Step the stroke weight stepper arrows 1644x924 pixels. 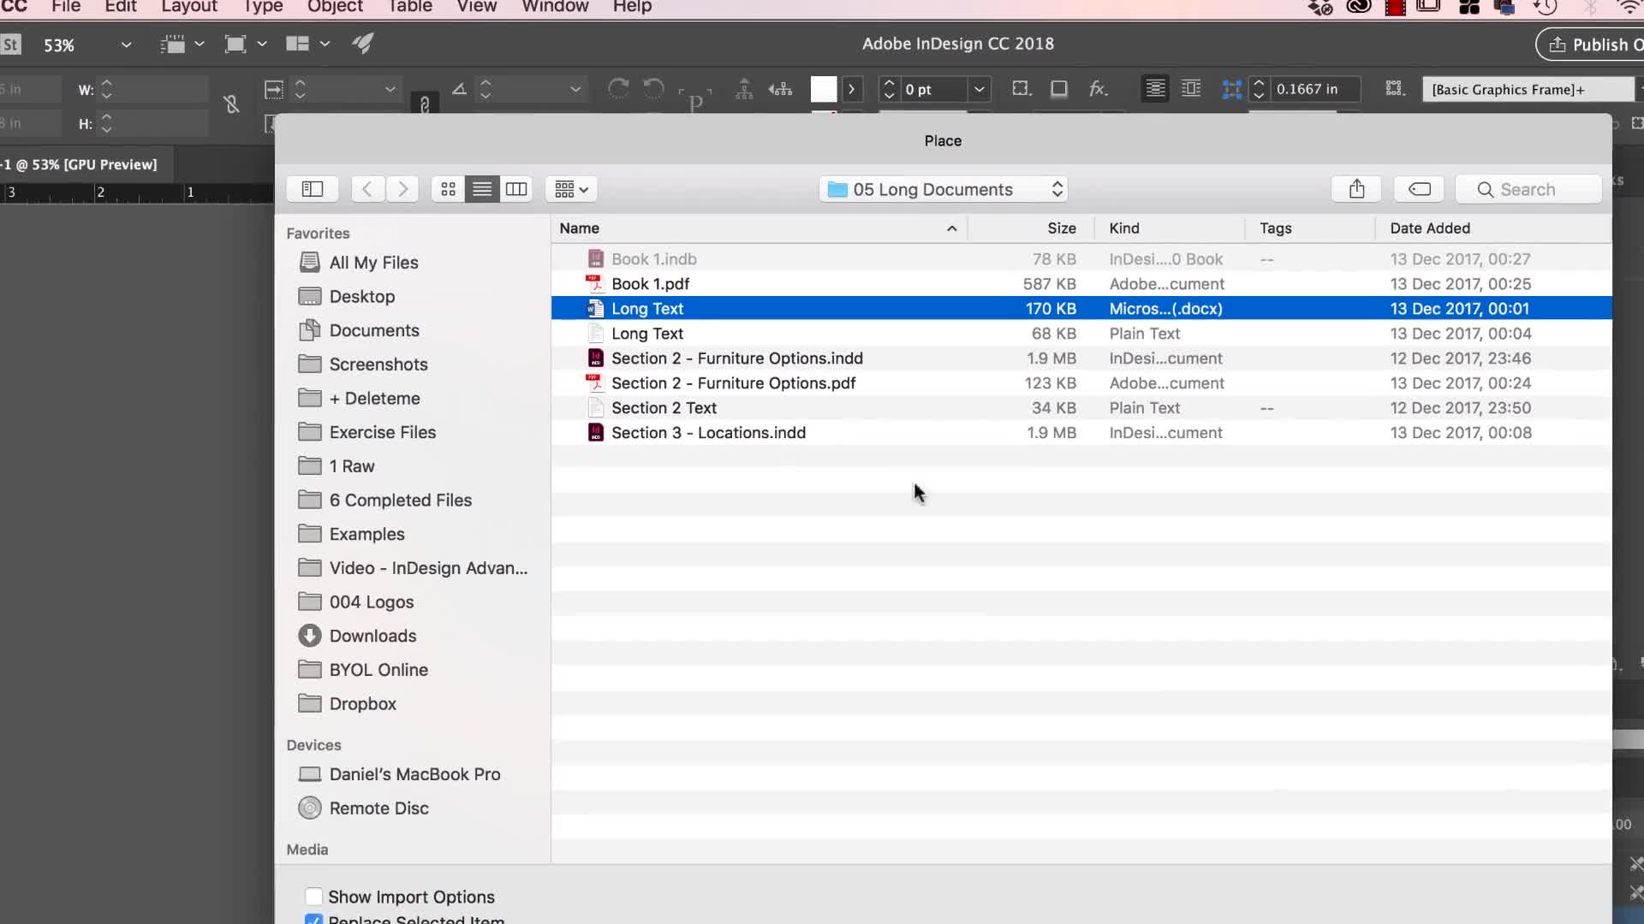pyautogui.click(x=889, y=89)
